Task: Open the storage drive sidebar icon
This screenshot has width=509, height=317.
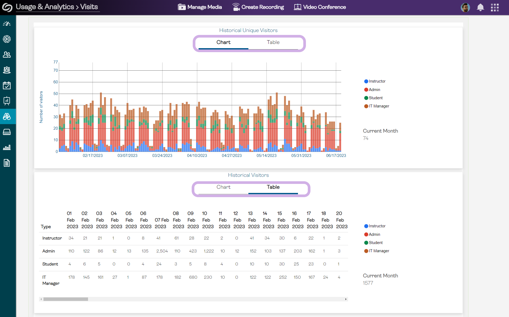Action: [7, 132]
